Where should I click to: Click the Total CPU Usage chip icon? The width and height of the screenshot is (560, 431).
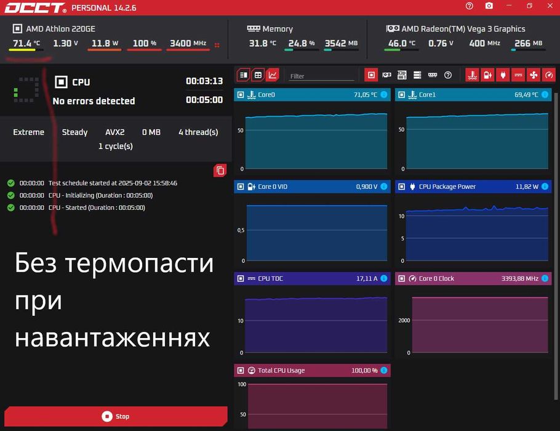[x=241, y=370]
